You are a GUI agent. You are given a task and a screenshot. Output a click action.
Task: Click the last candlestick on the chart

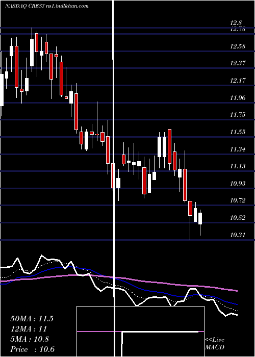[x=200, y=219]
